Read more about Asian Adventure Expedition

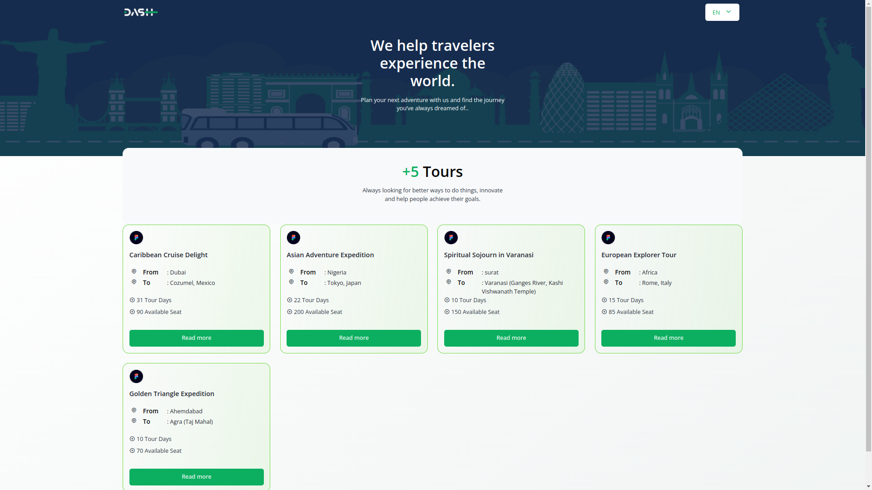353,338
